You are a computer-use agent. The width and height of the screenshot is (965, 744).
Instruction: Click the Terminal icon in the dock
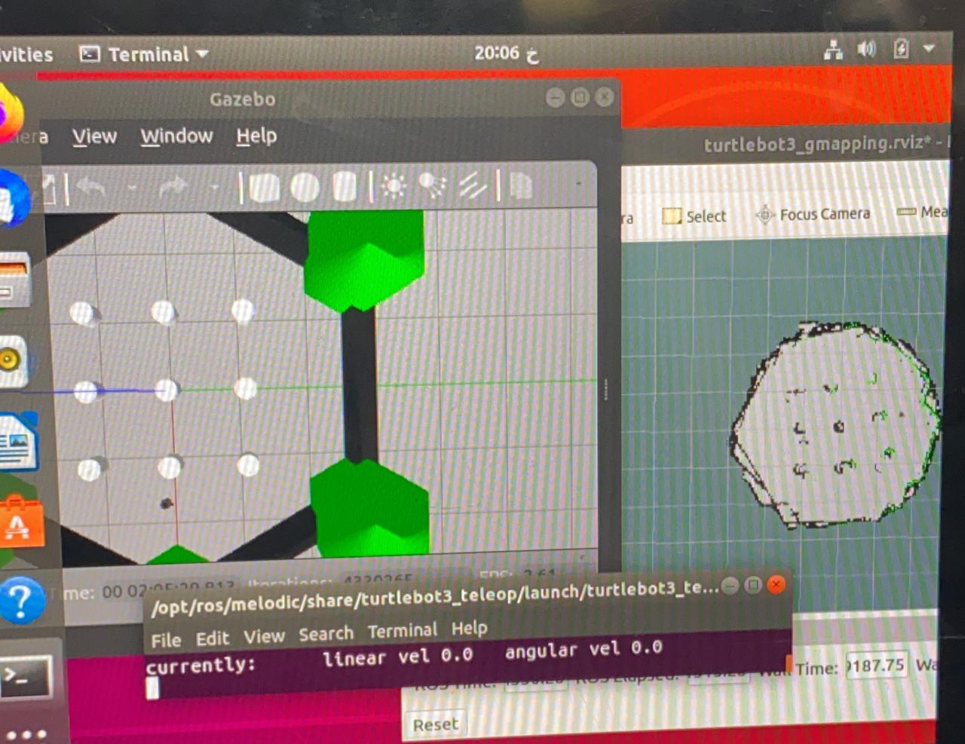(x=26, y=676)
